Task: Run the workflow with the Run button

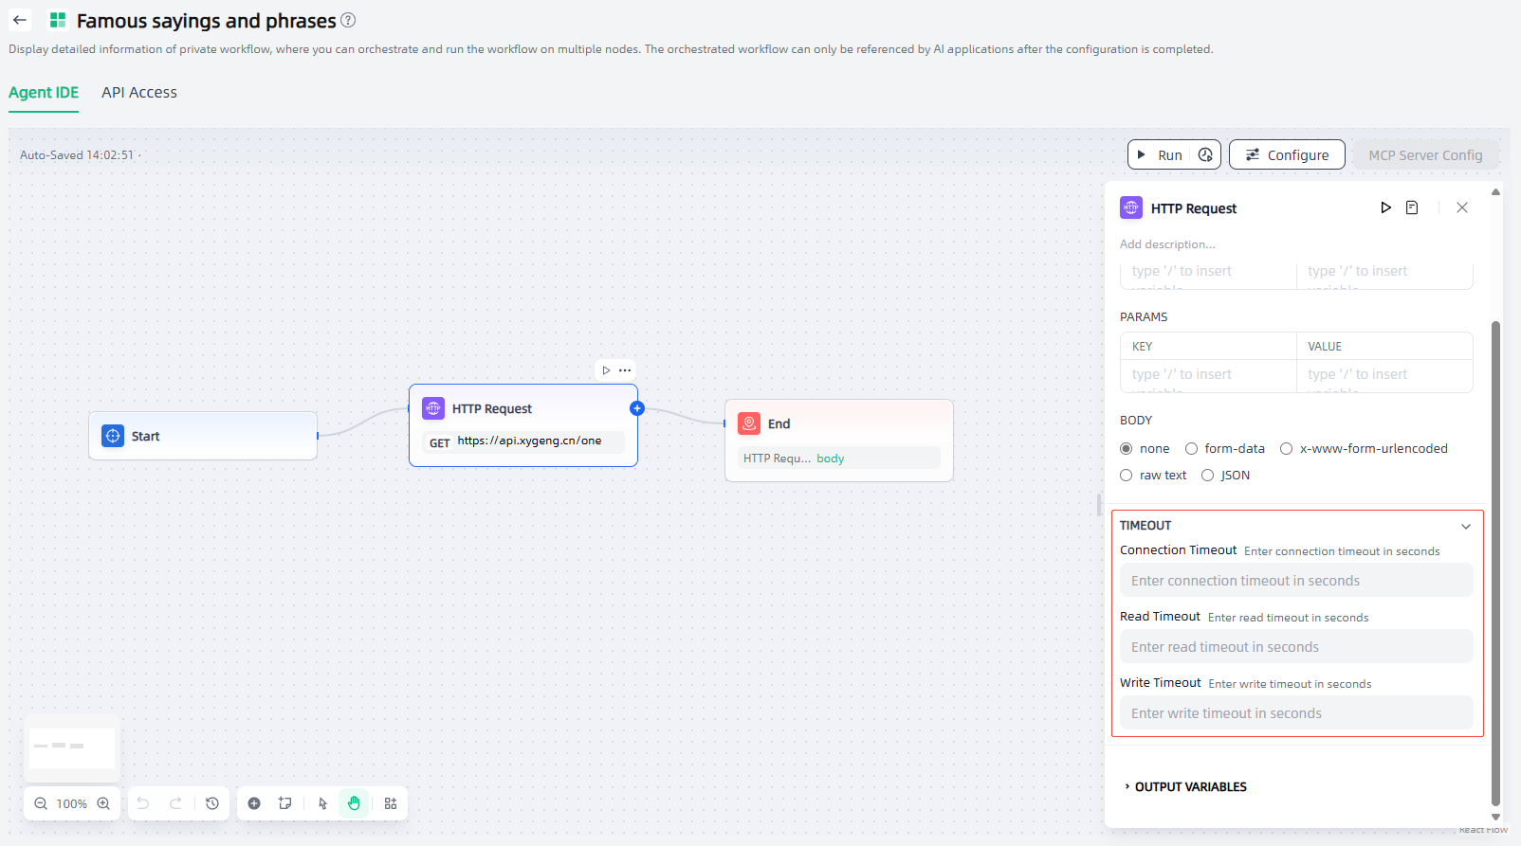Action: point(1159,155)
